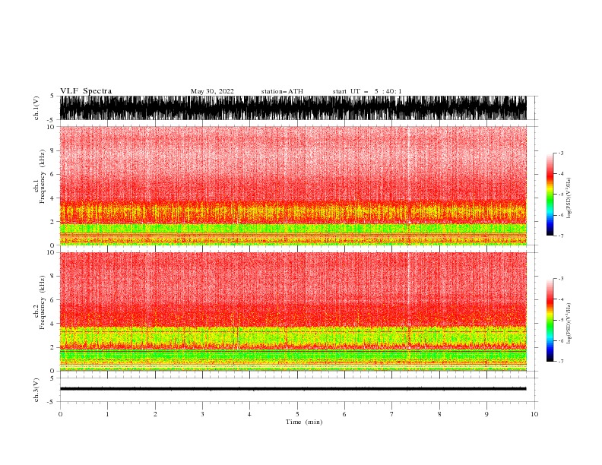Click the ch.1 colorbar log(PSD) label

coord(569,198)
